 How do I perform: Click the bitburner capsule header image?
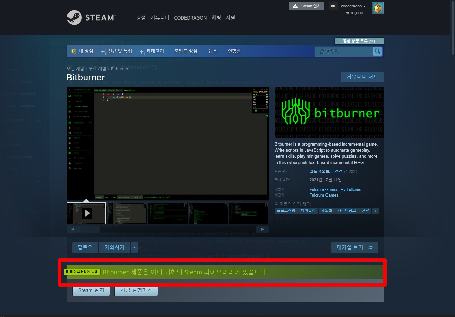tap(329, 112)
